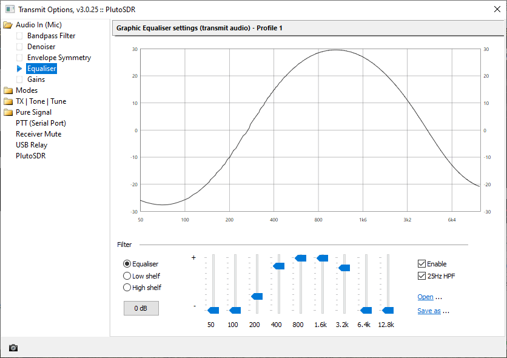Viewport: 507px width, 358px height.
Task: Uncheck the 25Hz HPF checkbox
Action: pos(422,276)
